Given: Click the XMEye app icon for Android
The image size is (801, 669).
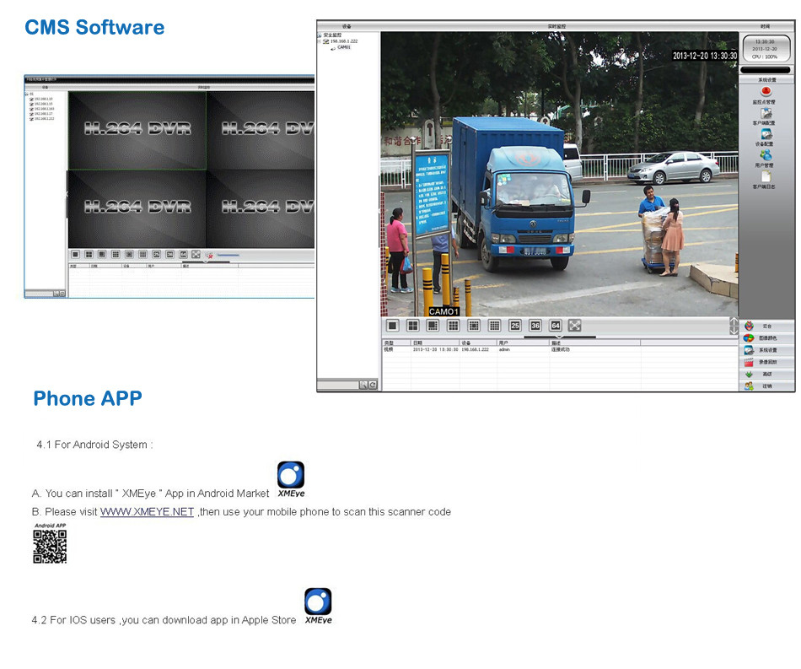Looking at the screenshot, I should [x=291, y=475].
